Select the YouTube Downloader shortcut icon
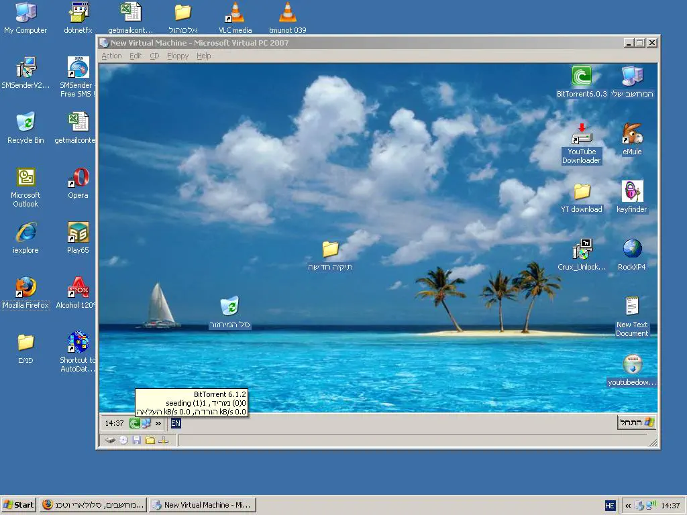Screen dimensions: 687x515 pyautogui.click(x=581, y=137)
